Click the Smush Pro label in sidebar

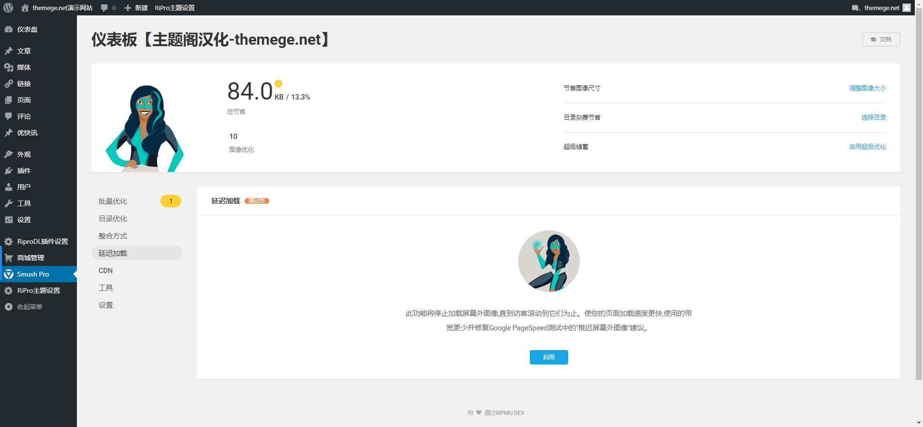click(x=33, y=274)
